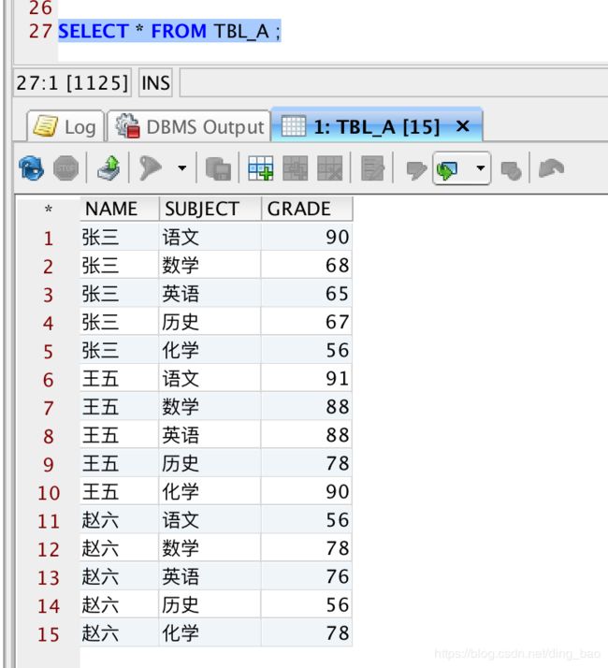Switch to the Log tab

click(65, 126)
